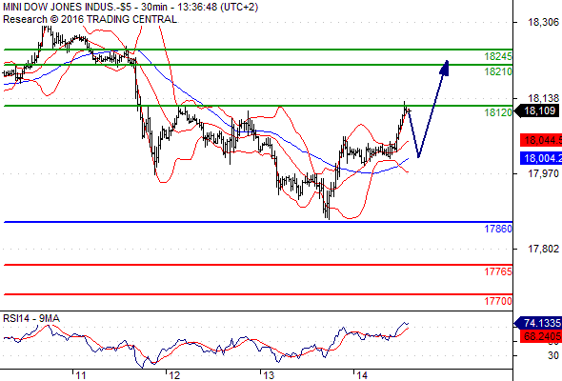This screenshot has width=562, height=381.
Task: Select the 18210 resistance level label
Action: [x=498, y=71]
